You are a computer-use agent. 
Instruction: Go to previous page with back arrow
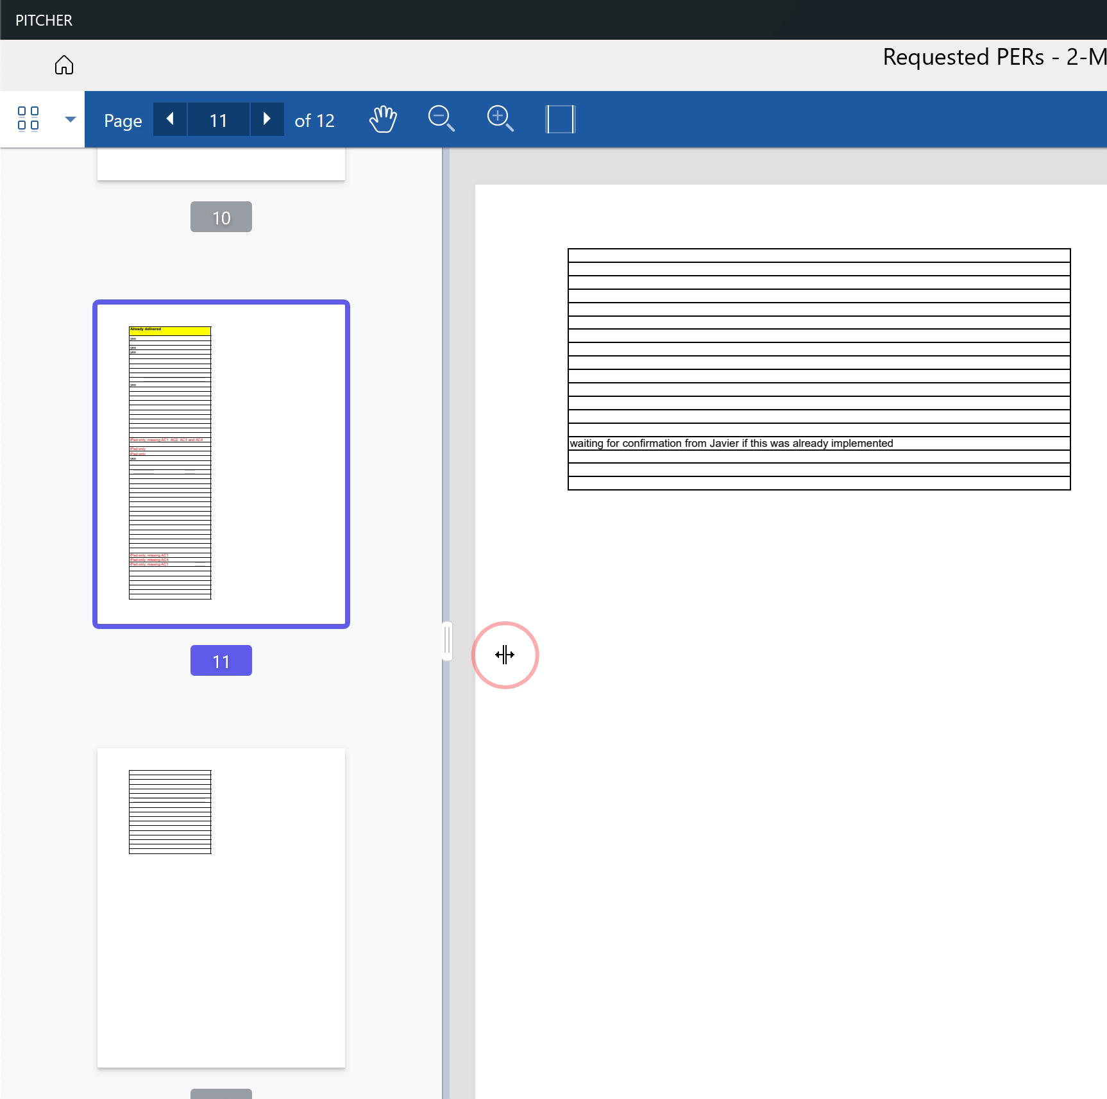[169, 119]
